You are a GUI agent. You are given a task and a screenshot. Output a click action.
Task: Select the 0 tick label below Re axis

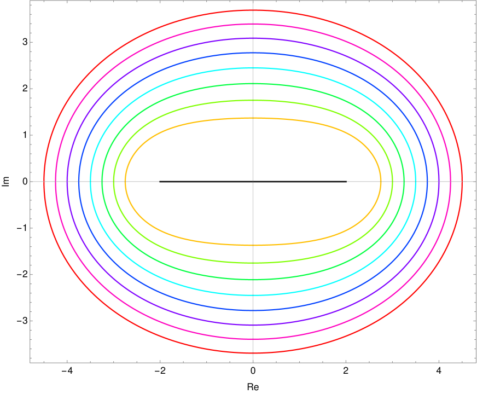click(x=253, y=371)
